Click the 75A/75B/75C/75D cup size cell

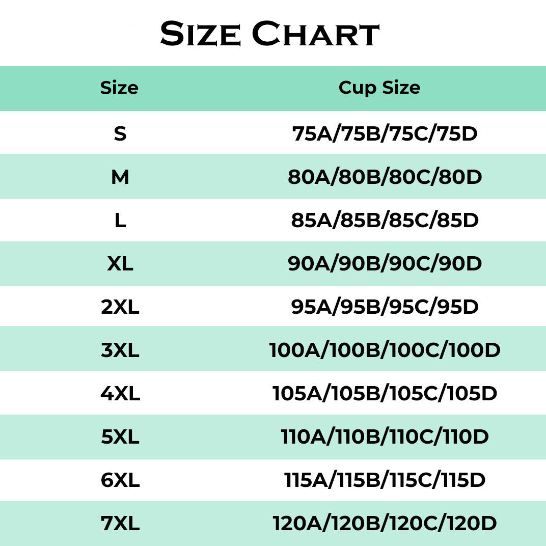point(385,133)
